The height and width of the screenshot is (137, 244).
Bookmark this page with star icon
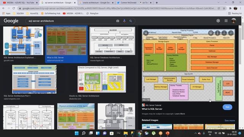point(224,8)
